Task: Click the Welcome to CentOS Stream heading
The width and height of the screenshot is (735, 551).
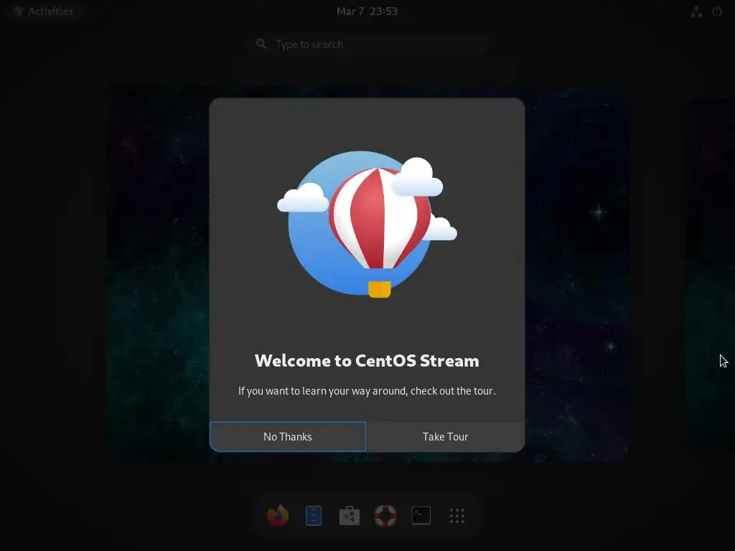Action: (367, 361)
